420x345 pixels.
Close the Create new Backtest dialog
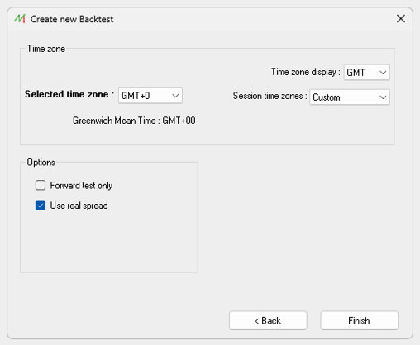(x=400, y=19)
